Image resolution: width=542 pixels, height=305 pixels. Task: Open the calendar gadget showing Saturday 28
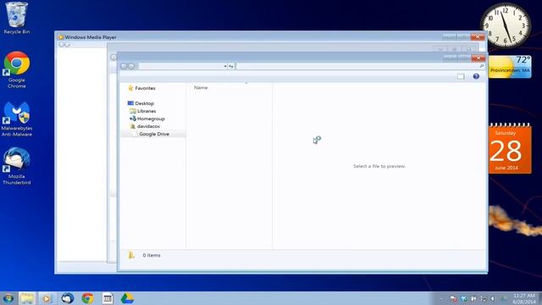(510, 149)
